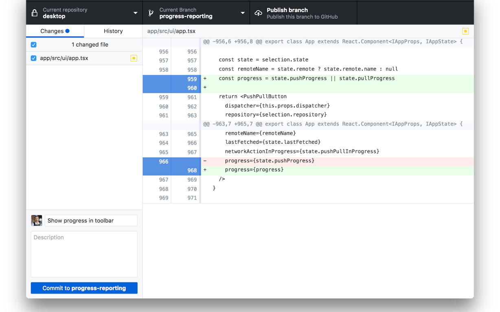500x312 pixels.
Task: Switch to the History tab
Action: pos(113,31)
